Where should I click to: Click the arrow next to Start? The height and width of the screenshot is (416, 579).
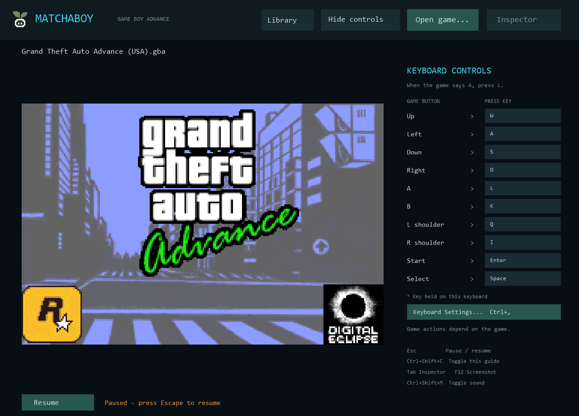click(472, 261)
